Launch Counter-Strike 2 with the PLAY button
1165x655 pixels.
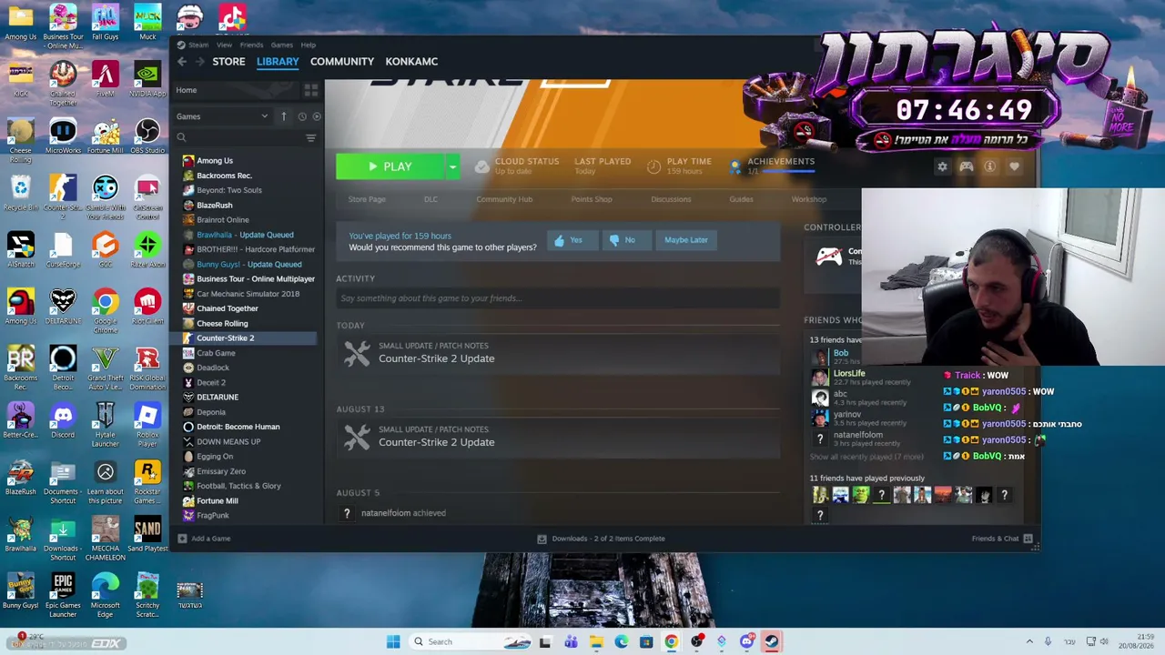390,166
